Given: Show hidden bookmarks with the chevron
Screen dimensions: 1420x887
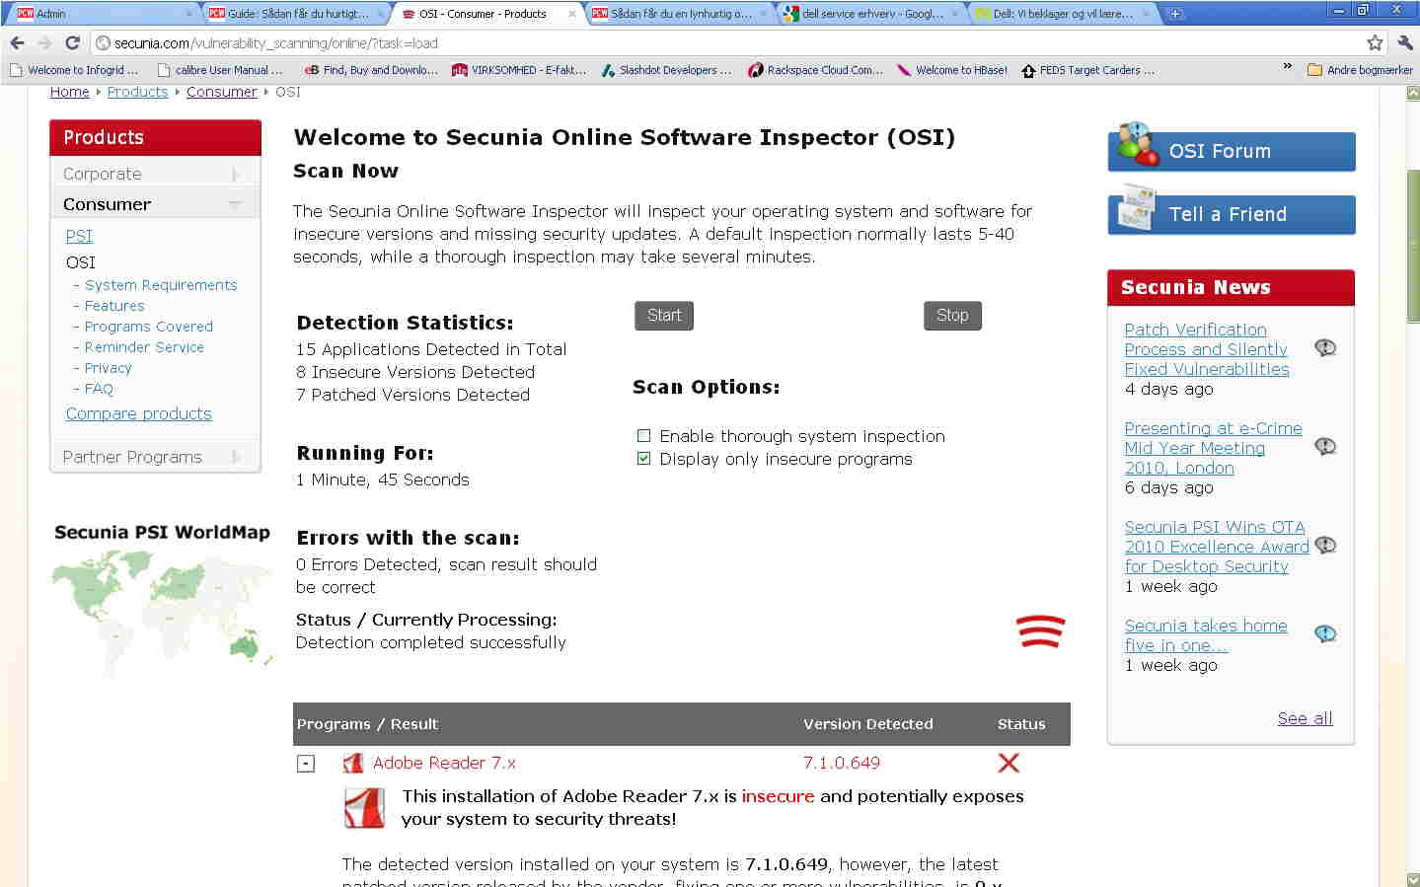Looking at the screenshot, I should tap(1287, 67).
